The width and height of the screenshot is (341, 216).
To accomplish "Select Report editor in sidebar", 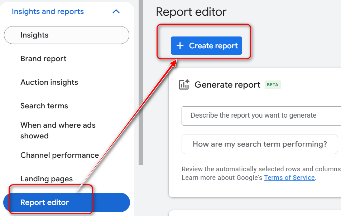I will click(67, 202).
